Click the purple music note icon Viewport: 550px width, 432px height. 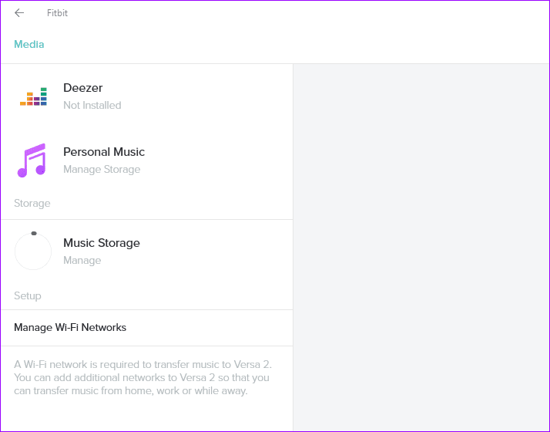(32, 160)
